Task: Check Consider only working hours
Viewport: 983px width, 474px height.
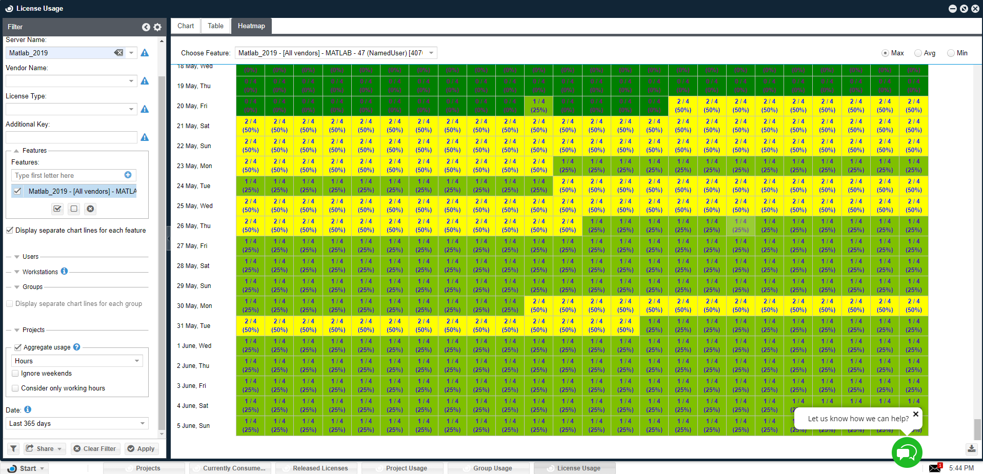Action: [x=15, y=388]
